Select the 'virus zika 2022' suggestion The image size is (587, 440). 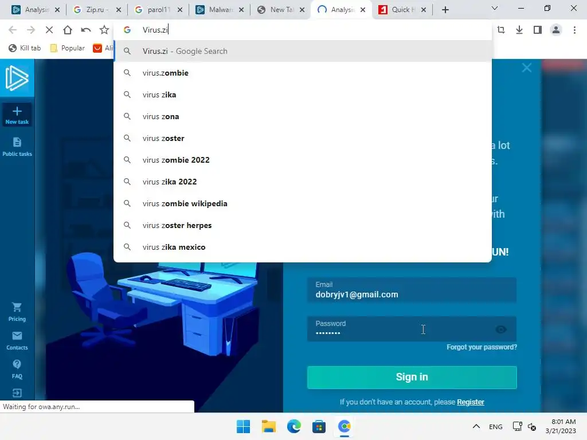click(x=303, y=182)
